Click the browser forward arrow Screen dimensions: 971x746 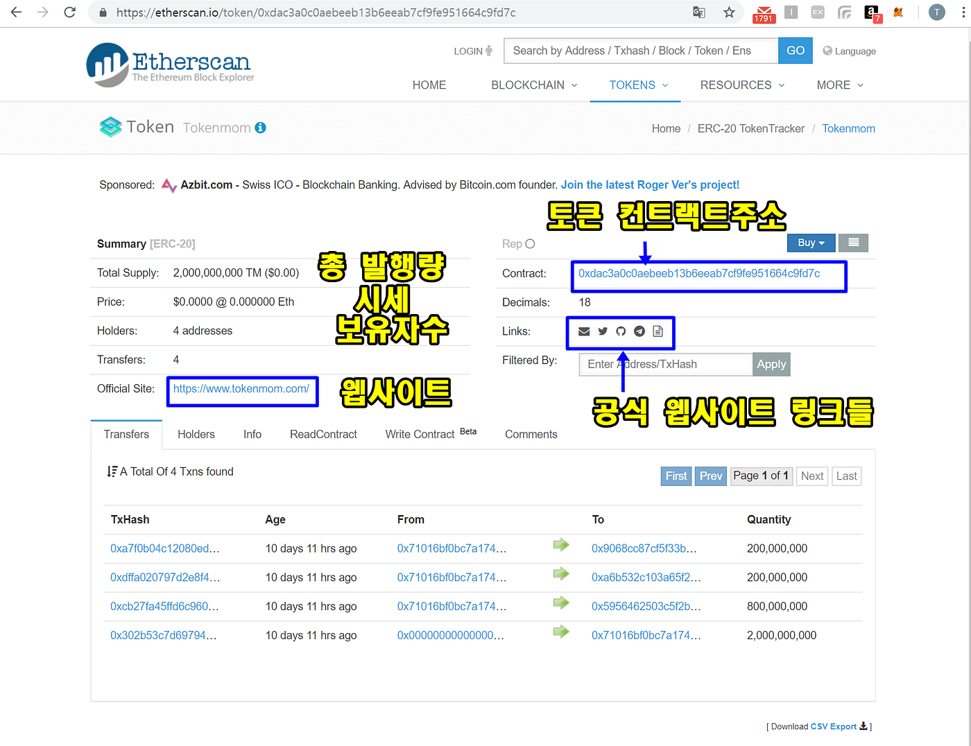(x=43, y=12)
